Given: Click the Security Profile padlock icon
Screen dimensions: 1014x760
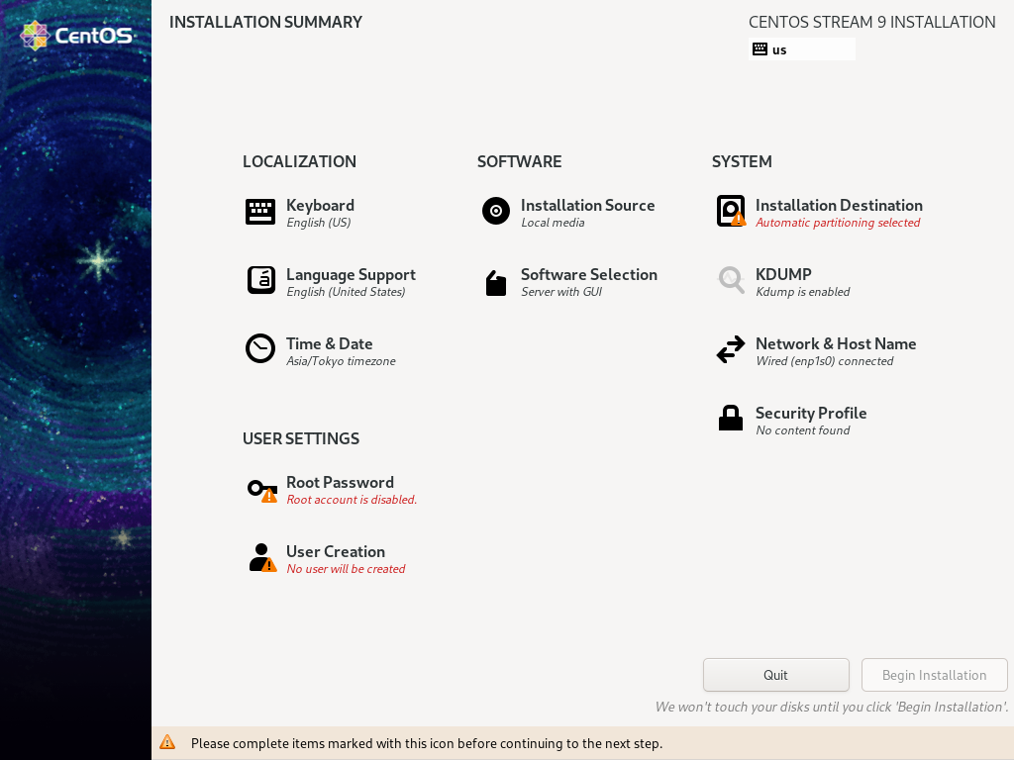Looking at the screenshot, I should point(731,419).
